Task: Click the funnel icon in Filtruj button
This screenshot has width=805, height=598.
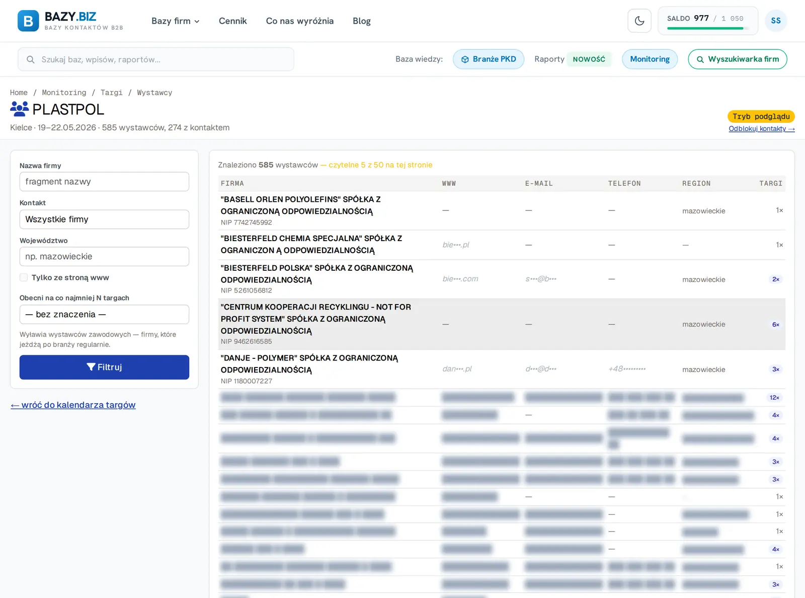Action: click(x=91, y=367)
